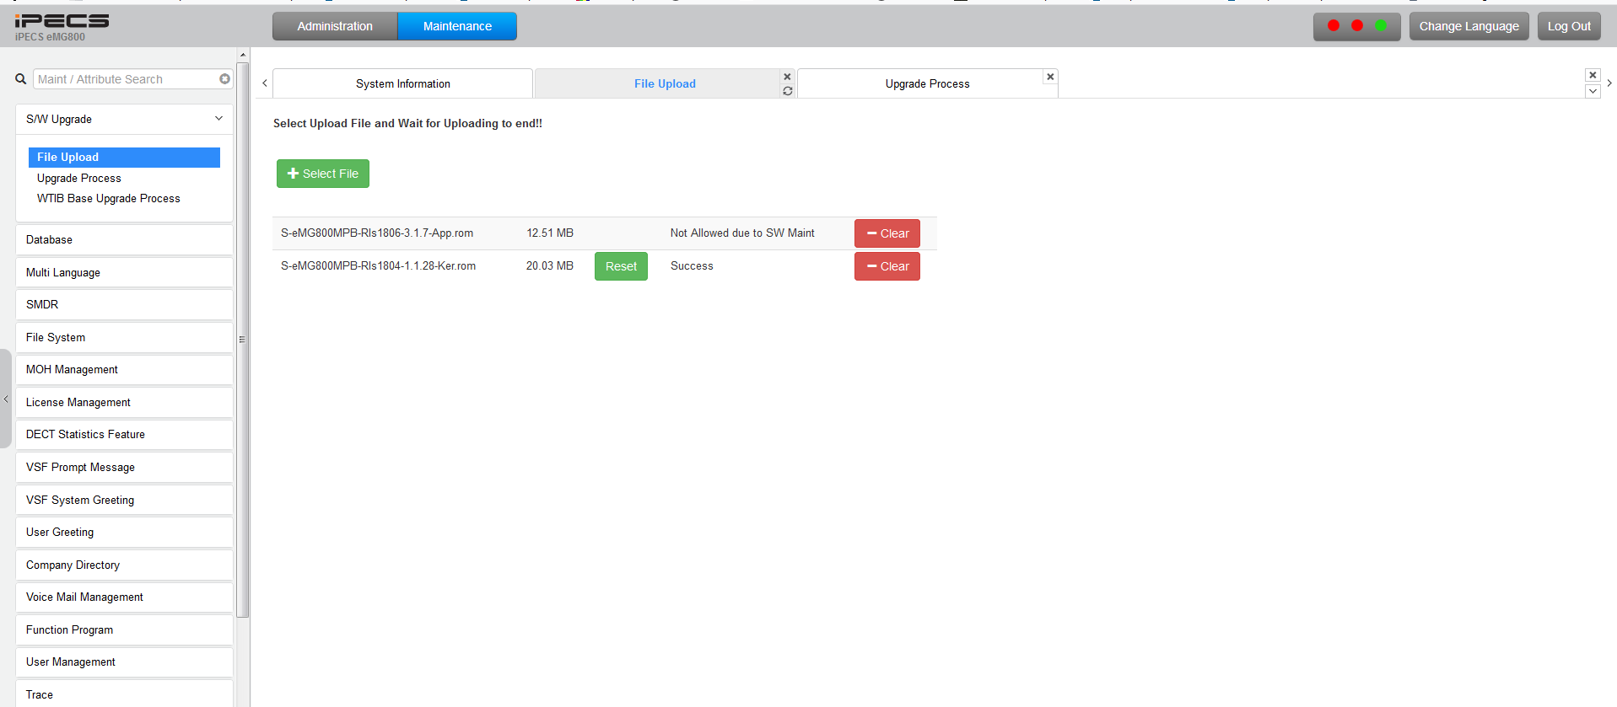Screen dimensions: 1617x707
Task: Clear the App.rom uploaded file
Action: (x=887, y=233)
